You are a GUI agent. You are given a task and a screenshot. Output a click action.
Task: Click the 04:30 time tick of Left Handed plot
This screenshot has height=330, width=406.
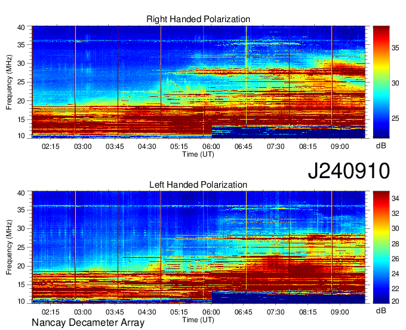coord(147,312)
